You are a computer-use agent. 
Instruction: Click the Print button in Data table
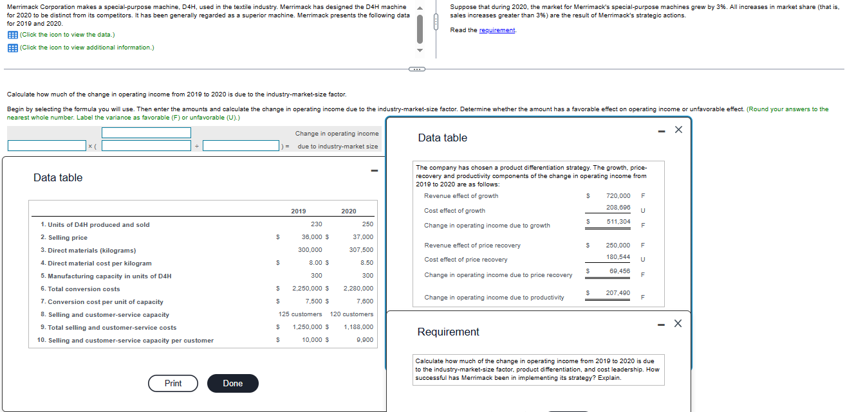[173, 383]
